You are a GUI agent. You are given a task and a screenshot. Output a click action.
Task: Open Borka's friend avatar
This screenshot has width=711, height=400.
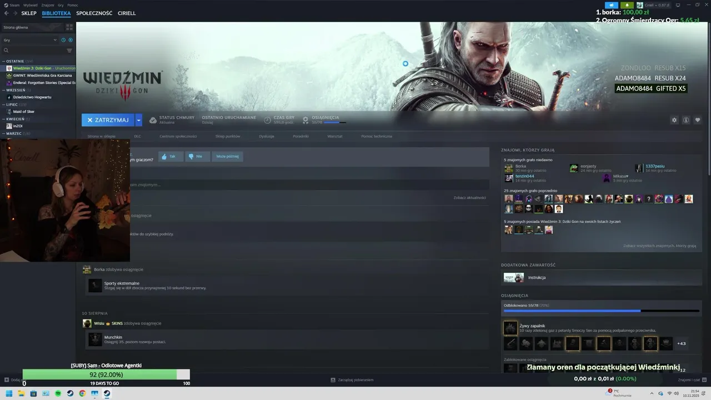coord(509,168)
